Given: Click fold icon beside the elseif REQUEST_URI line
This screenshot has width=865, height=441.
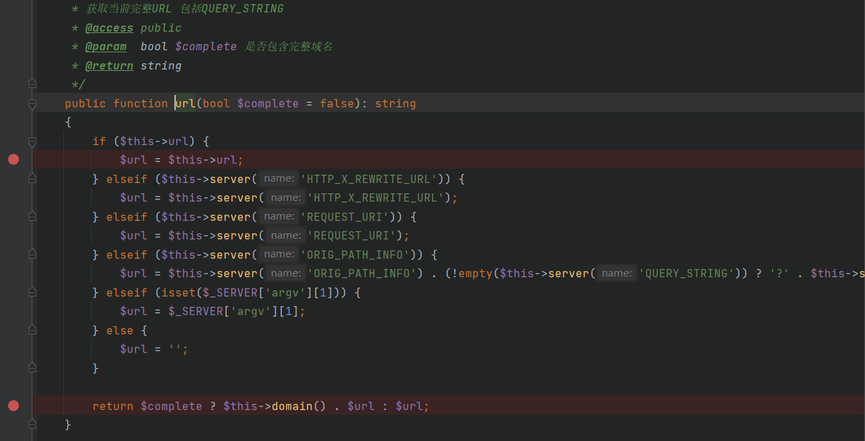Looking at the screenshot, I should [x=32, y=217].
